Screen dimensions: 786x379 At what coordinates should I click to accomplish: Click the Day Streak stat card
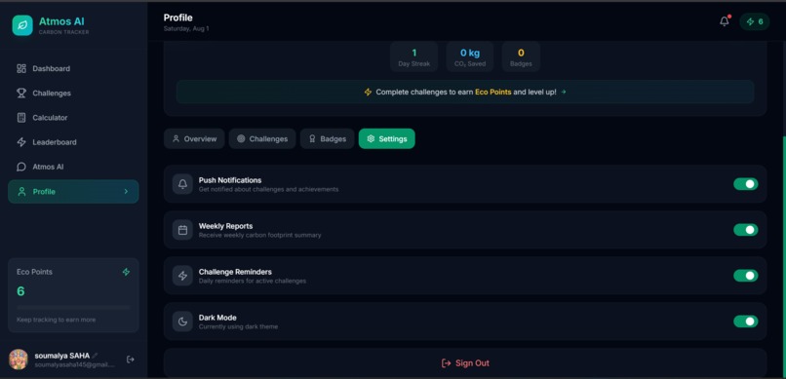pyautogui.click(x=414, y=57)
